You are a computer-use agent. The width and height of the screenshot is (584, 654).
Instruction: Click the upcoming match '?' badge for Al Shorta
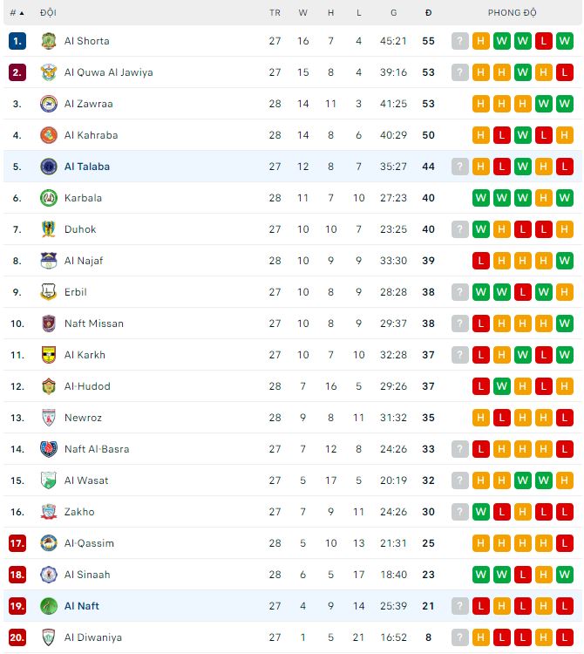click(x=460, y=41)
